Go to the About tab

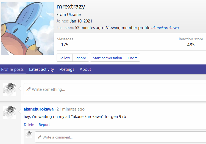click(85, 69)
